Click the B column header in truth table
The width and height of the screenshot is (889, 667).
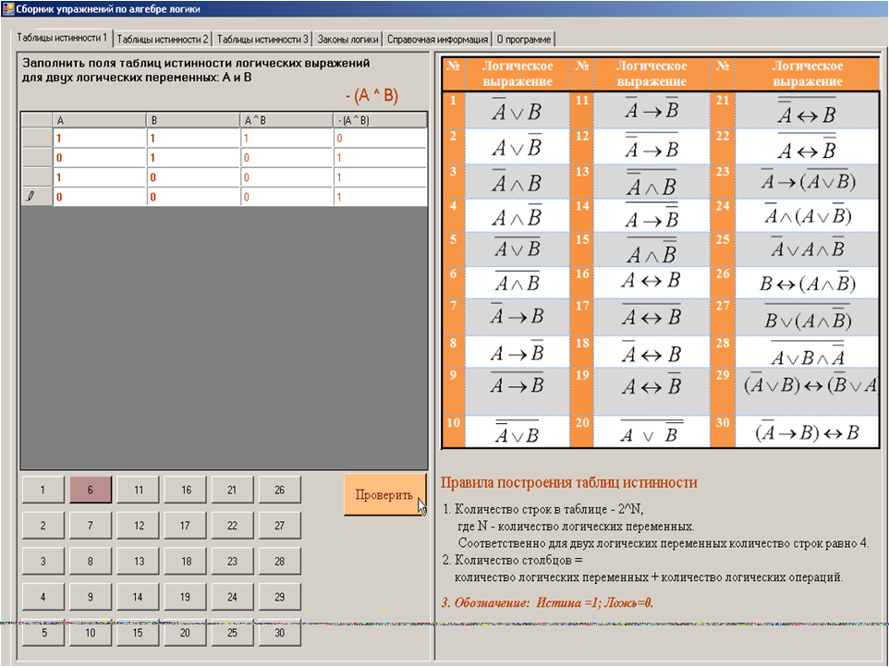192,120
